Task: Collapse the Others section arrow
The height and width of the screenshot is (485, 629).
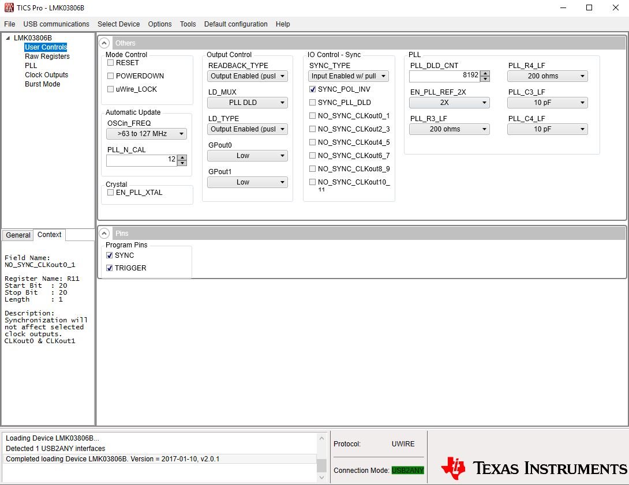Action: (x=104, y=43)
